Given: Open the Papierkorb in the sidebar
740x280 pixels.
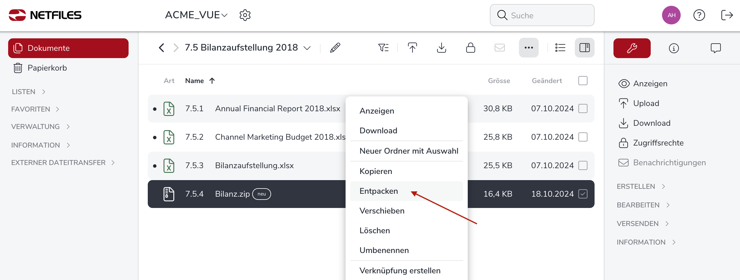Looking at the screenshot, I should point(47,68).
